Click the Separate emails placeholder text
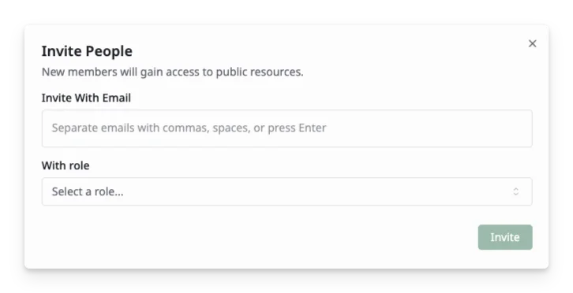The height and width of the screenshot is (293, 573). (x=189, y=128)
